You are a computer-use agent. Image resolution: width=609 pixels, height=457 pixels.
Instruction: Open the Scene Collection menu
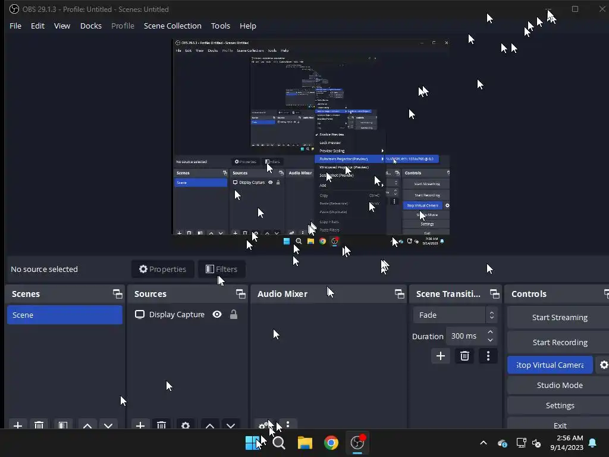(172, 26)
